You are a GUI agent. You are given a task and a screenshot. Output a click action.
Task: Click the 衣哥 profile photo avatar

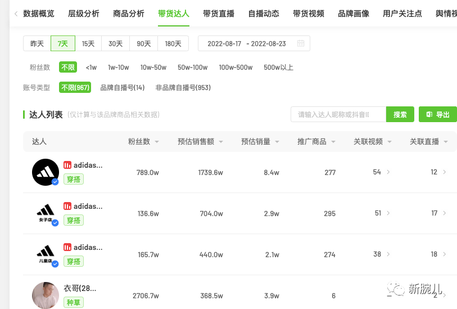[46, 295]
